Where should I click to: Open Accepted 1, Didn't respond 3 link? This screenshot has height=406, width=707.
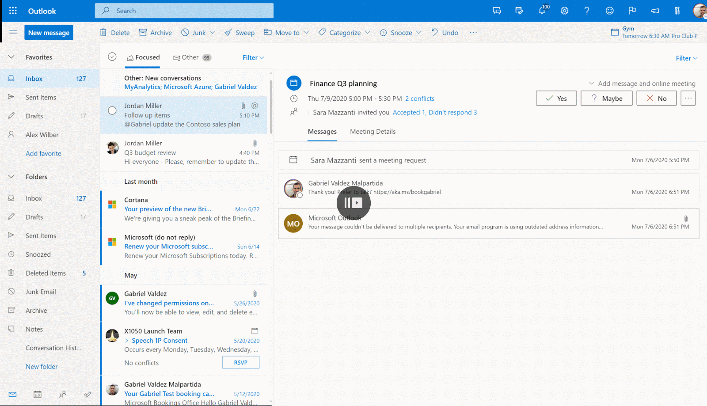pyautogui.click(x=435, y=112)
